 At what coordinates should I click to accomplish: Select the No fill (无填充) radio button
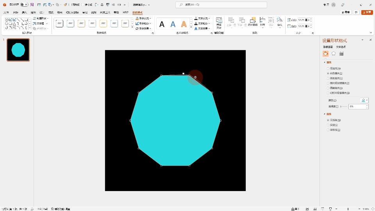328,68
